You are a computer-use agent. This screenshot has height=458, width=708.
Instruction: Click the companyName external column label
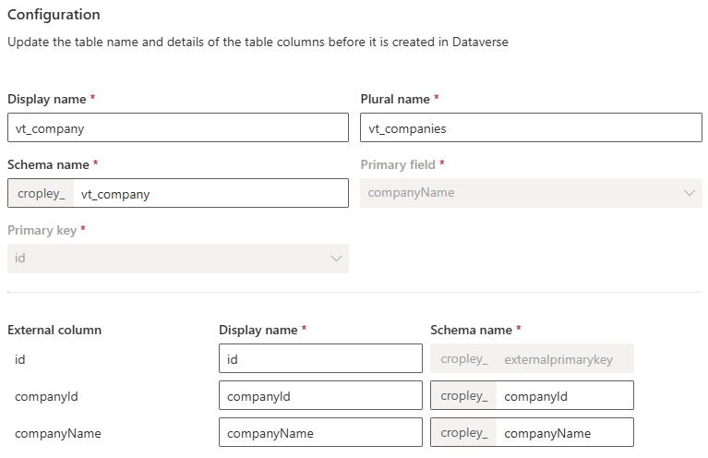(58, 434)
